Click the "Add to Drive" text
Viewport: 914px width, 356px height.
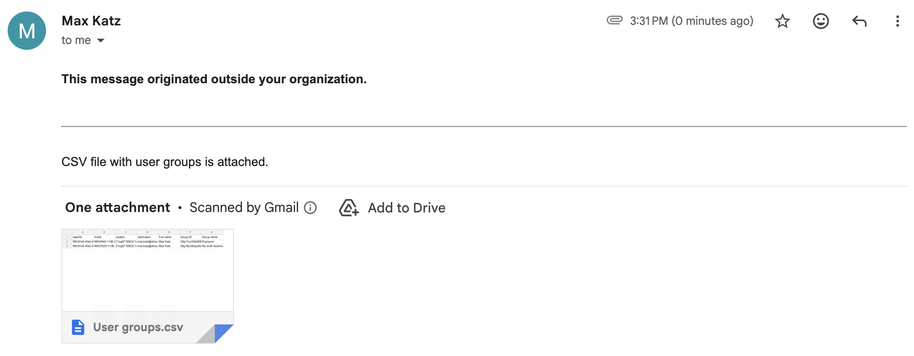coord(406,208)
